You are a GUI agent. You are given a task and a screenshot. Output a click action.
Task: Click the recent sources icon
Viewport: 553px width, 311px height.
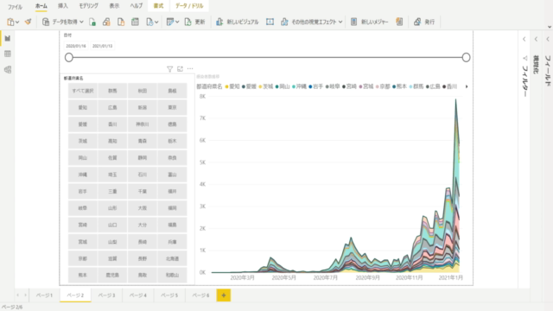[x=149, y=22]
